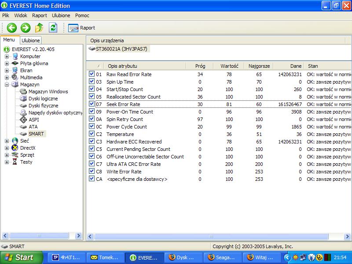Expand the Sprzęt node
Image resolution: width=352 pixels, height=264 pixels.
(7, 155)
